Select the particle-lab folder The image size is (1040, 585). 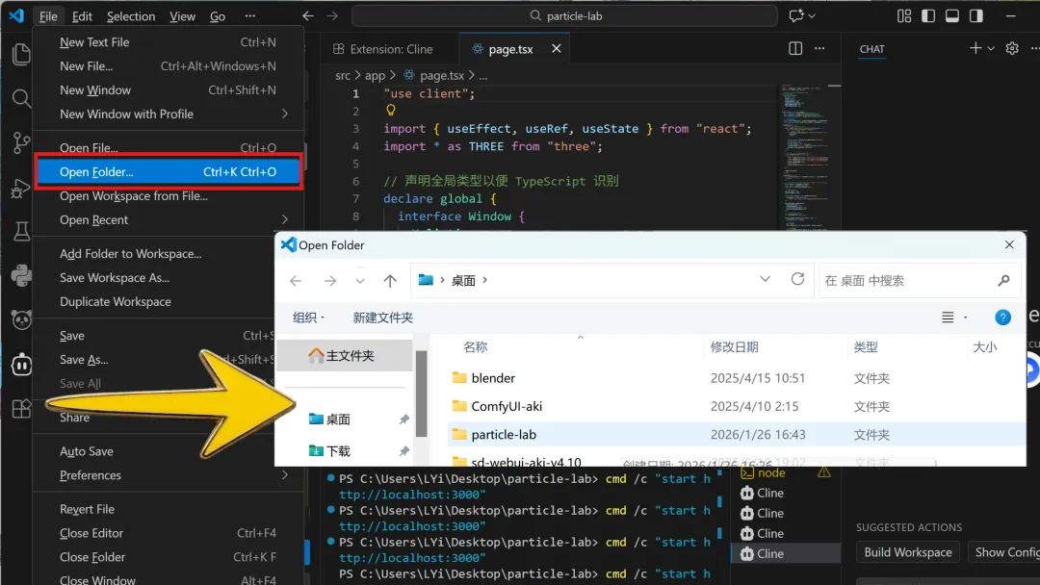coord(737,435)
